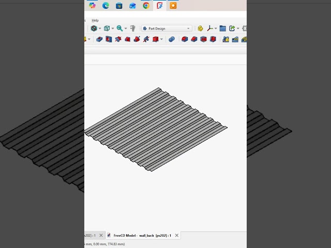
Task: Select the Subtractive Helix tool
Action: 146,39
